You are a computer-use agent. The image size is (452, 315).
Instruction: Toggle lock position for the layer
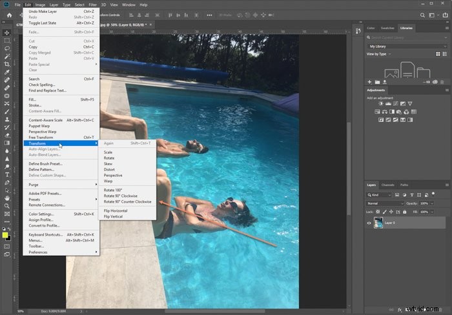point(391,212)
